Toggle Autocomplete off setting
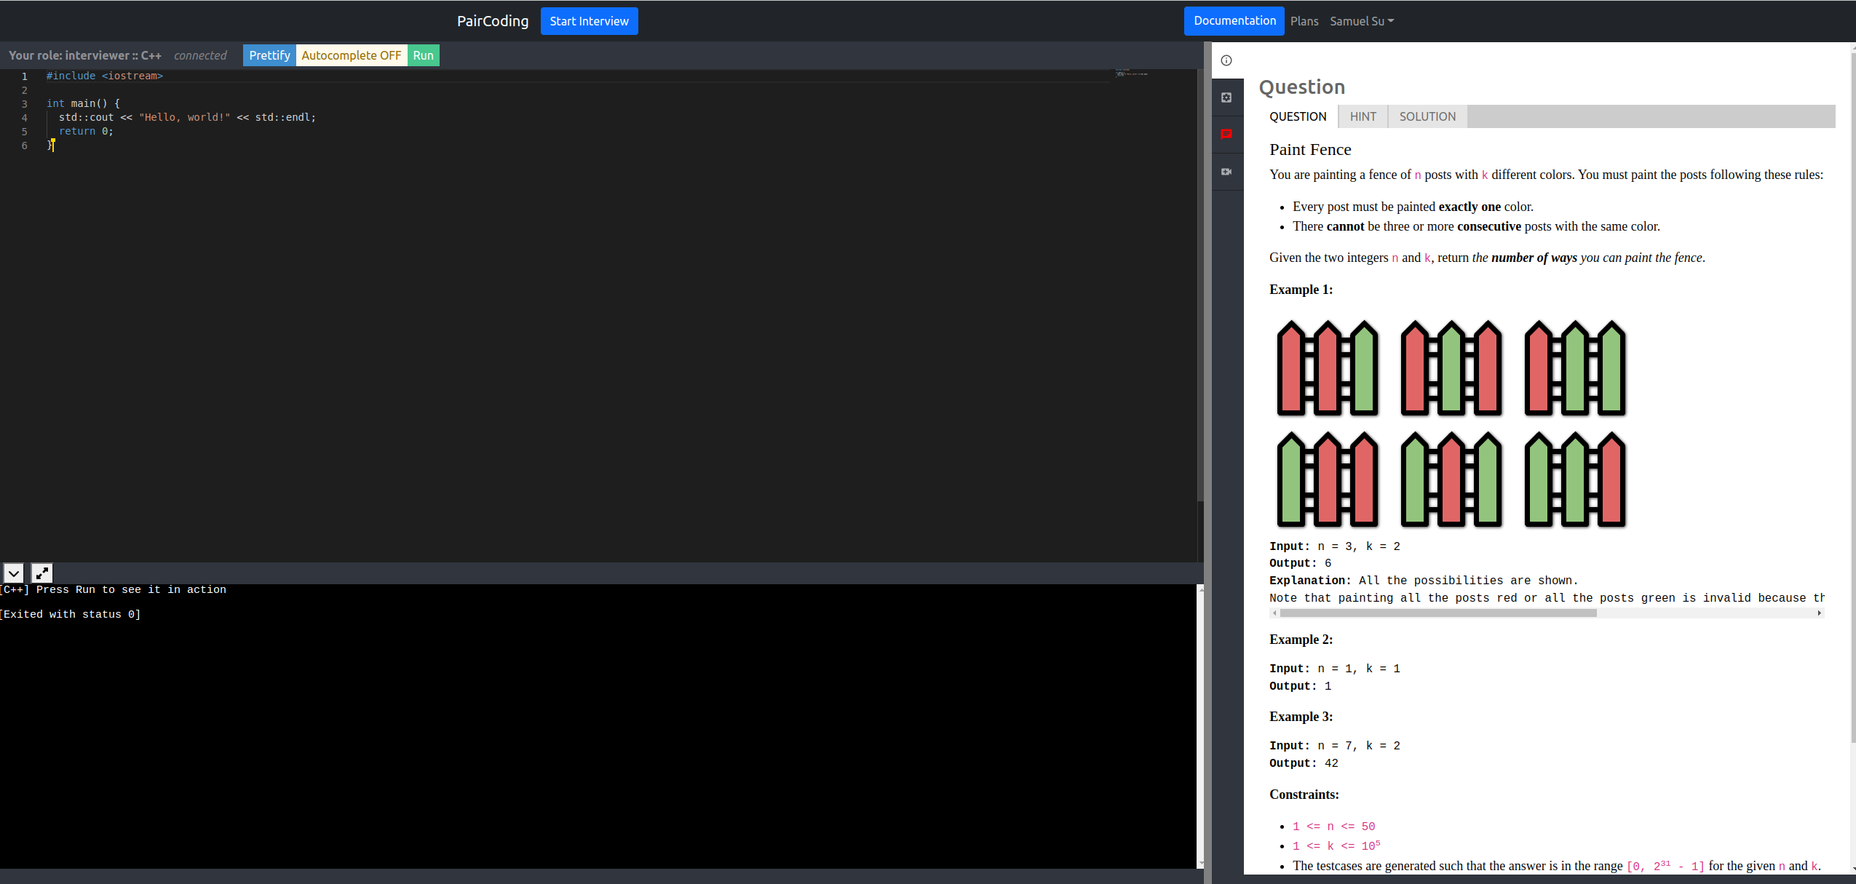The width and height of the screenshot is (1856, 884). (352, 55)
